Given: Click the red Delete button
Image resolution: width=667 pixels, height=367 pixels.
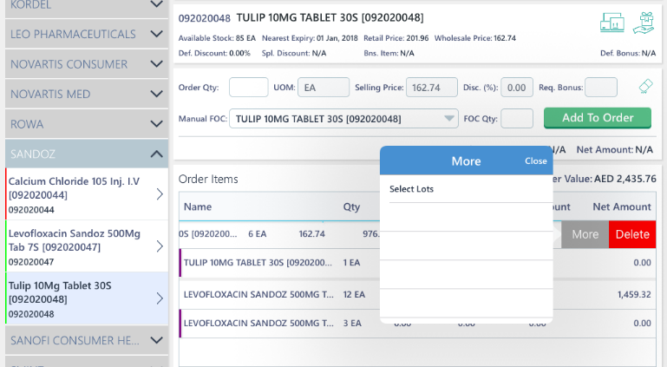Looking at the screenshot, I should [x=631, y=234].
